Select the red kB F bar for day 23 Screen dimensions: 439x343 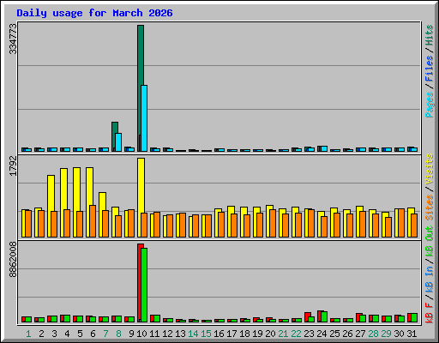click(307, 317)
